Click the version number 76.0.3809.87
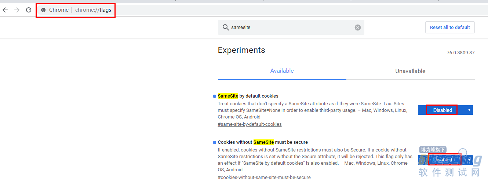 (x=460, y=53)
